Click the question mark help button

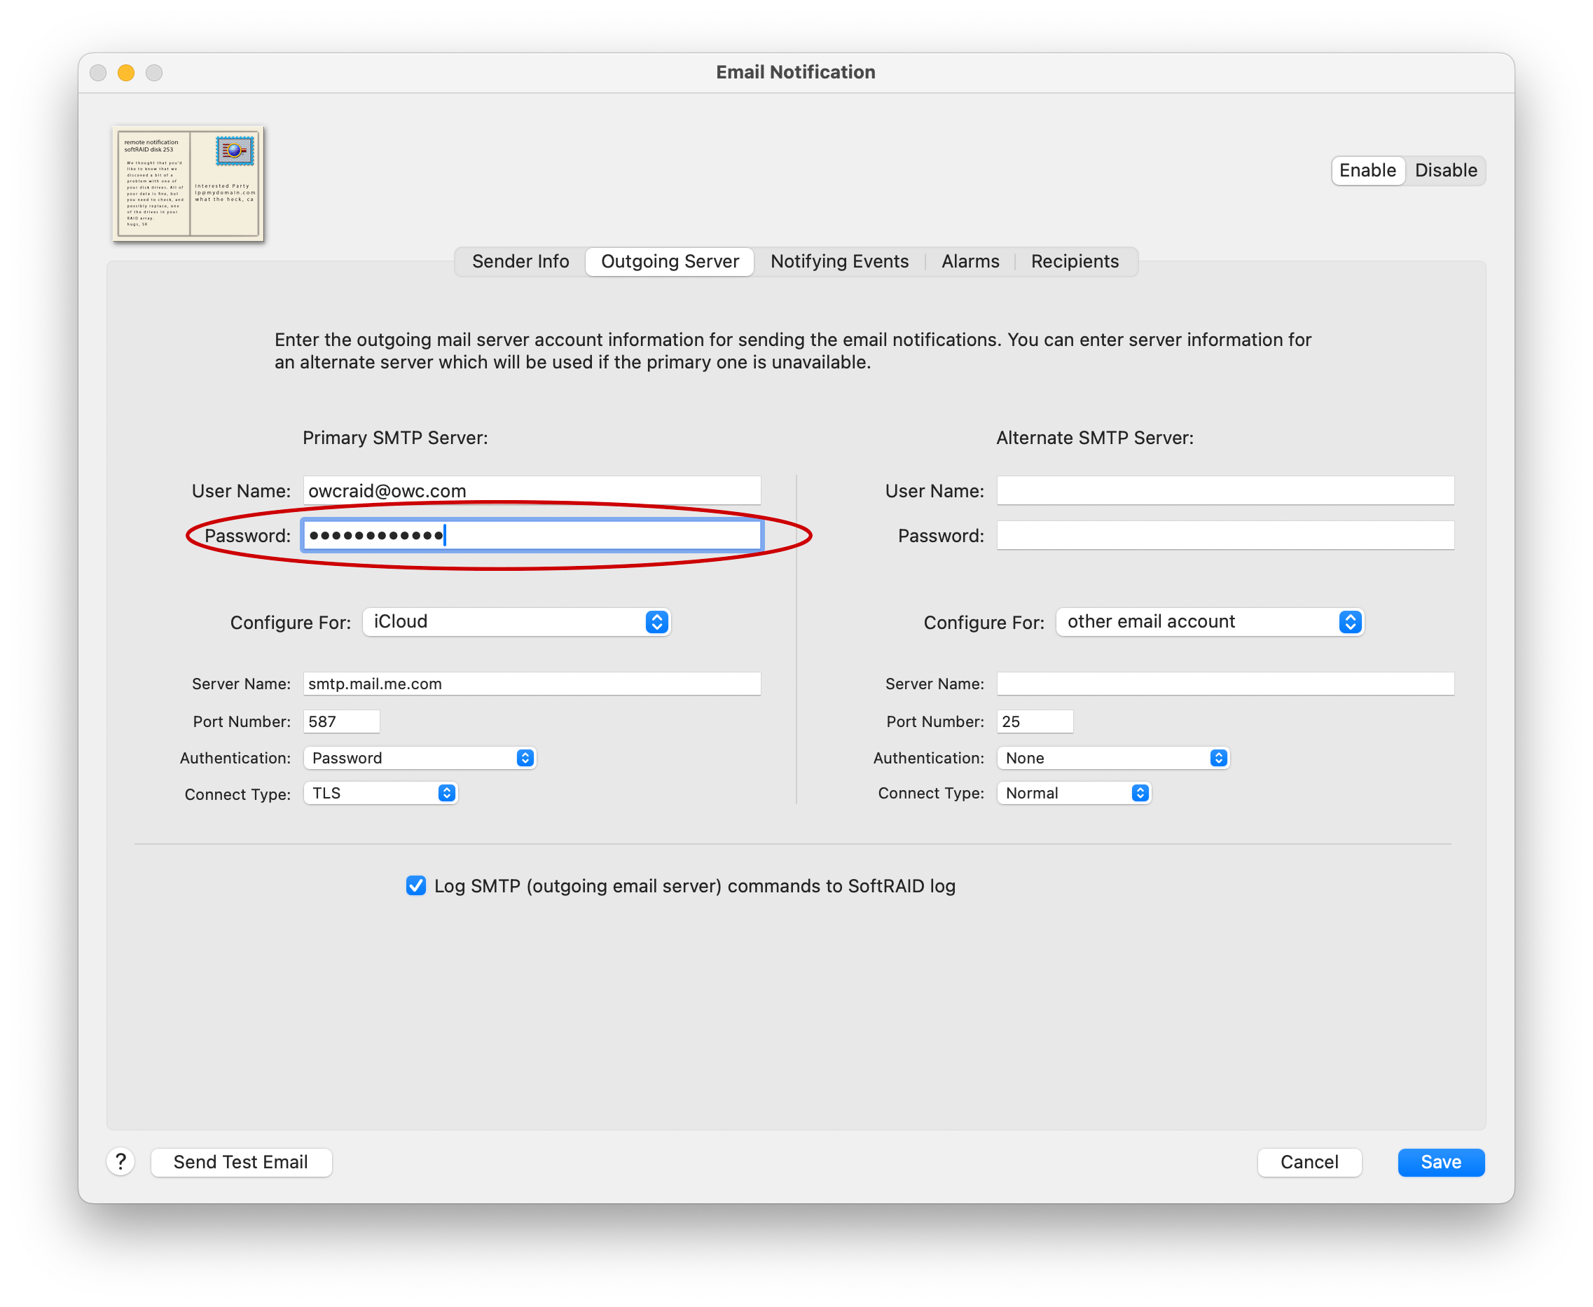[x=120, y=1161]
